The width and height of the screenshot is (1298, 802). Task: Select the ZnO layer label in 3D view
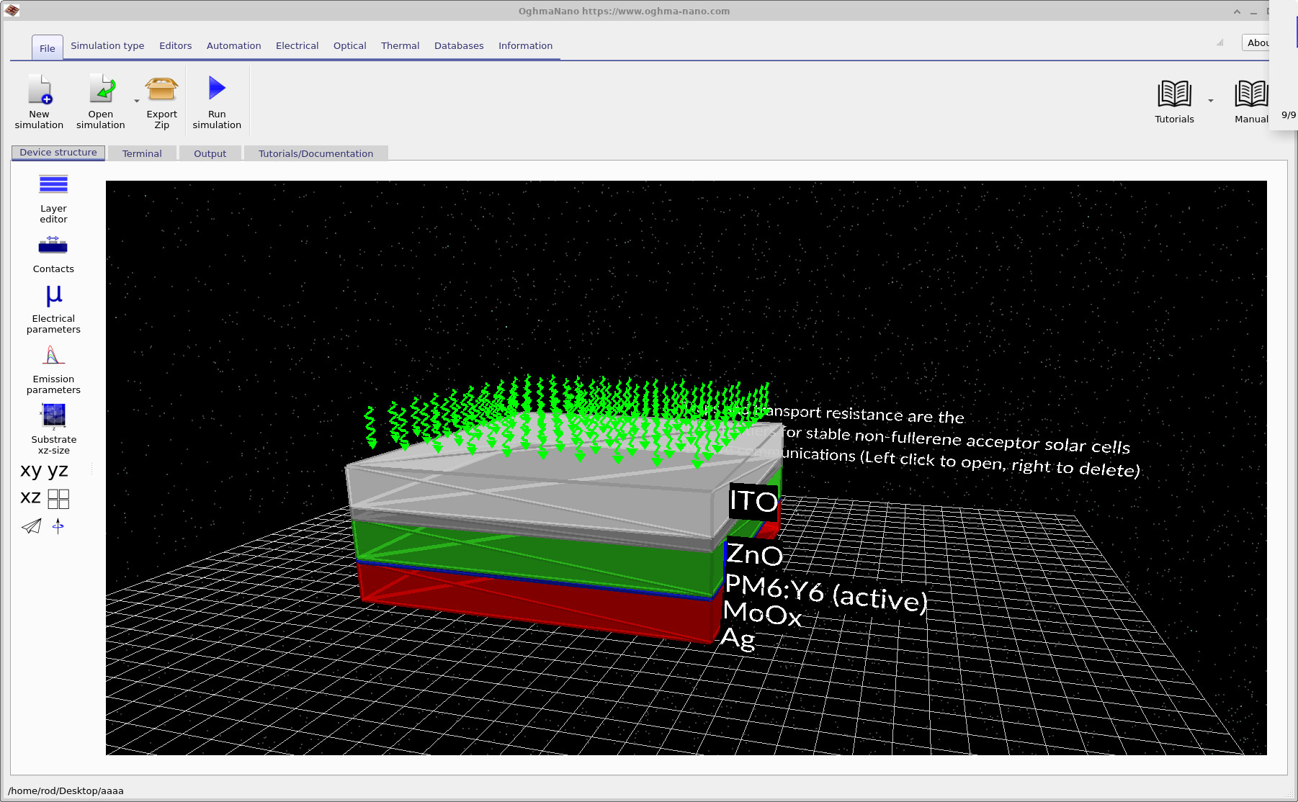[x=754, y=554]
